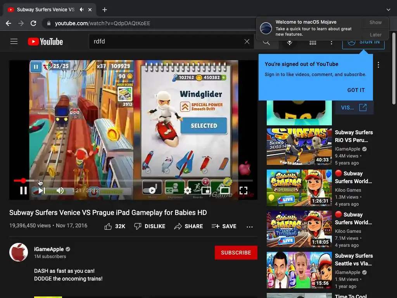Go to the YouTube home logo
Image resolution: width=397 pixels, height=298 pixels.
coord(45,42)
